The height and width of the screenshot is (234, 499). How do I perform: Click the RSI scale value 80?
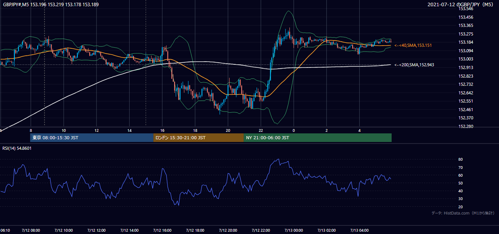461,160
